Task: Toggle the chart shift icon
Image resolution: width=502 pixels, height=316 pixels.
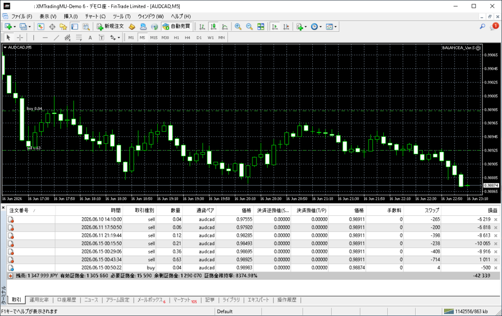Action: coord(286,26)
